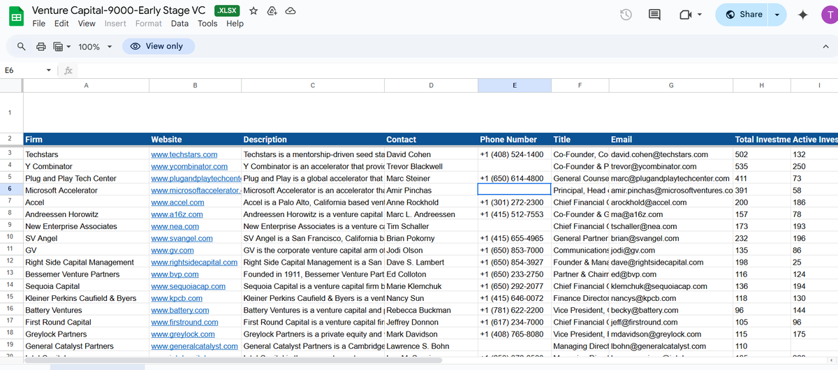Image resolution: width=838 pixels, height=370 pixels.
Task: Select the Phone Number header cell
Action: [515, 139]
